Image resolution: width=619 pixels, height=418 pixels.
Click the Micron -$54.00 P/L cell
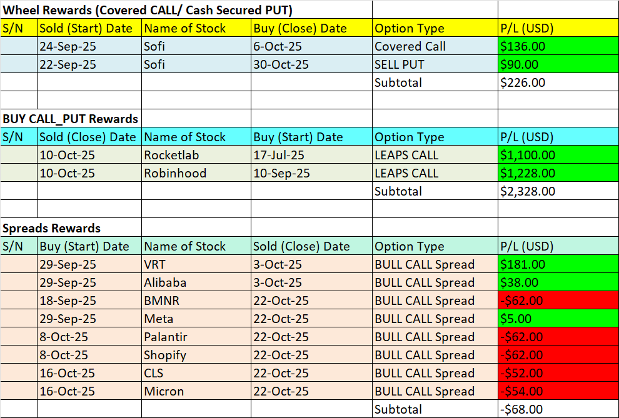tap(558, 391)
